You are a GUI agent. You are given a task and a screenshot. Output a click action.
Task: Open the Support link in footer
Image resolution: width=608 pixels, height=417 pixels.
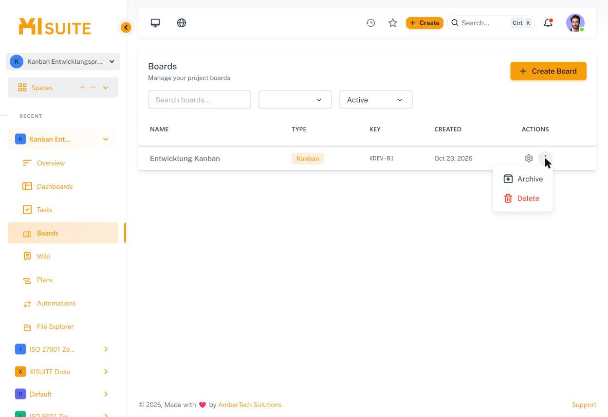click(584, 405)
